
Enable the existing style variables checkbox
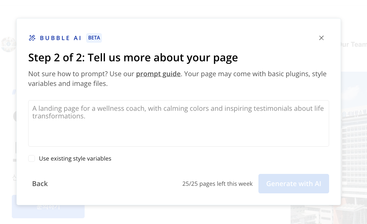coord(32,158)
